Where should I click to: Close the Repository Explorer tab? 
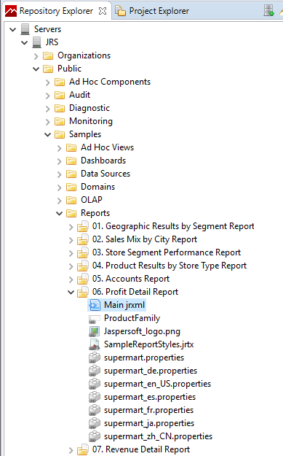pos(103,11)
